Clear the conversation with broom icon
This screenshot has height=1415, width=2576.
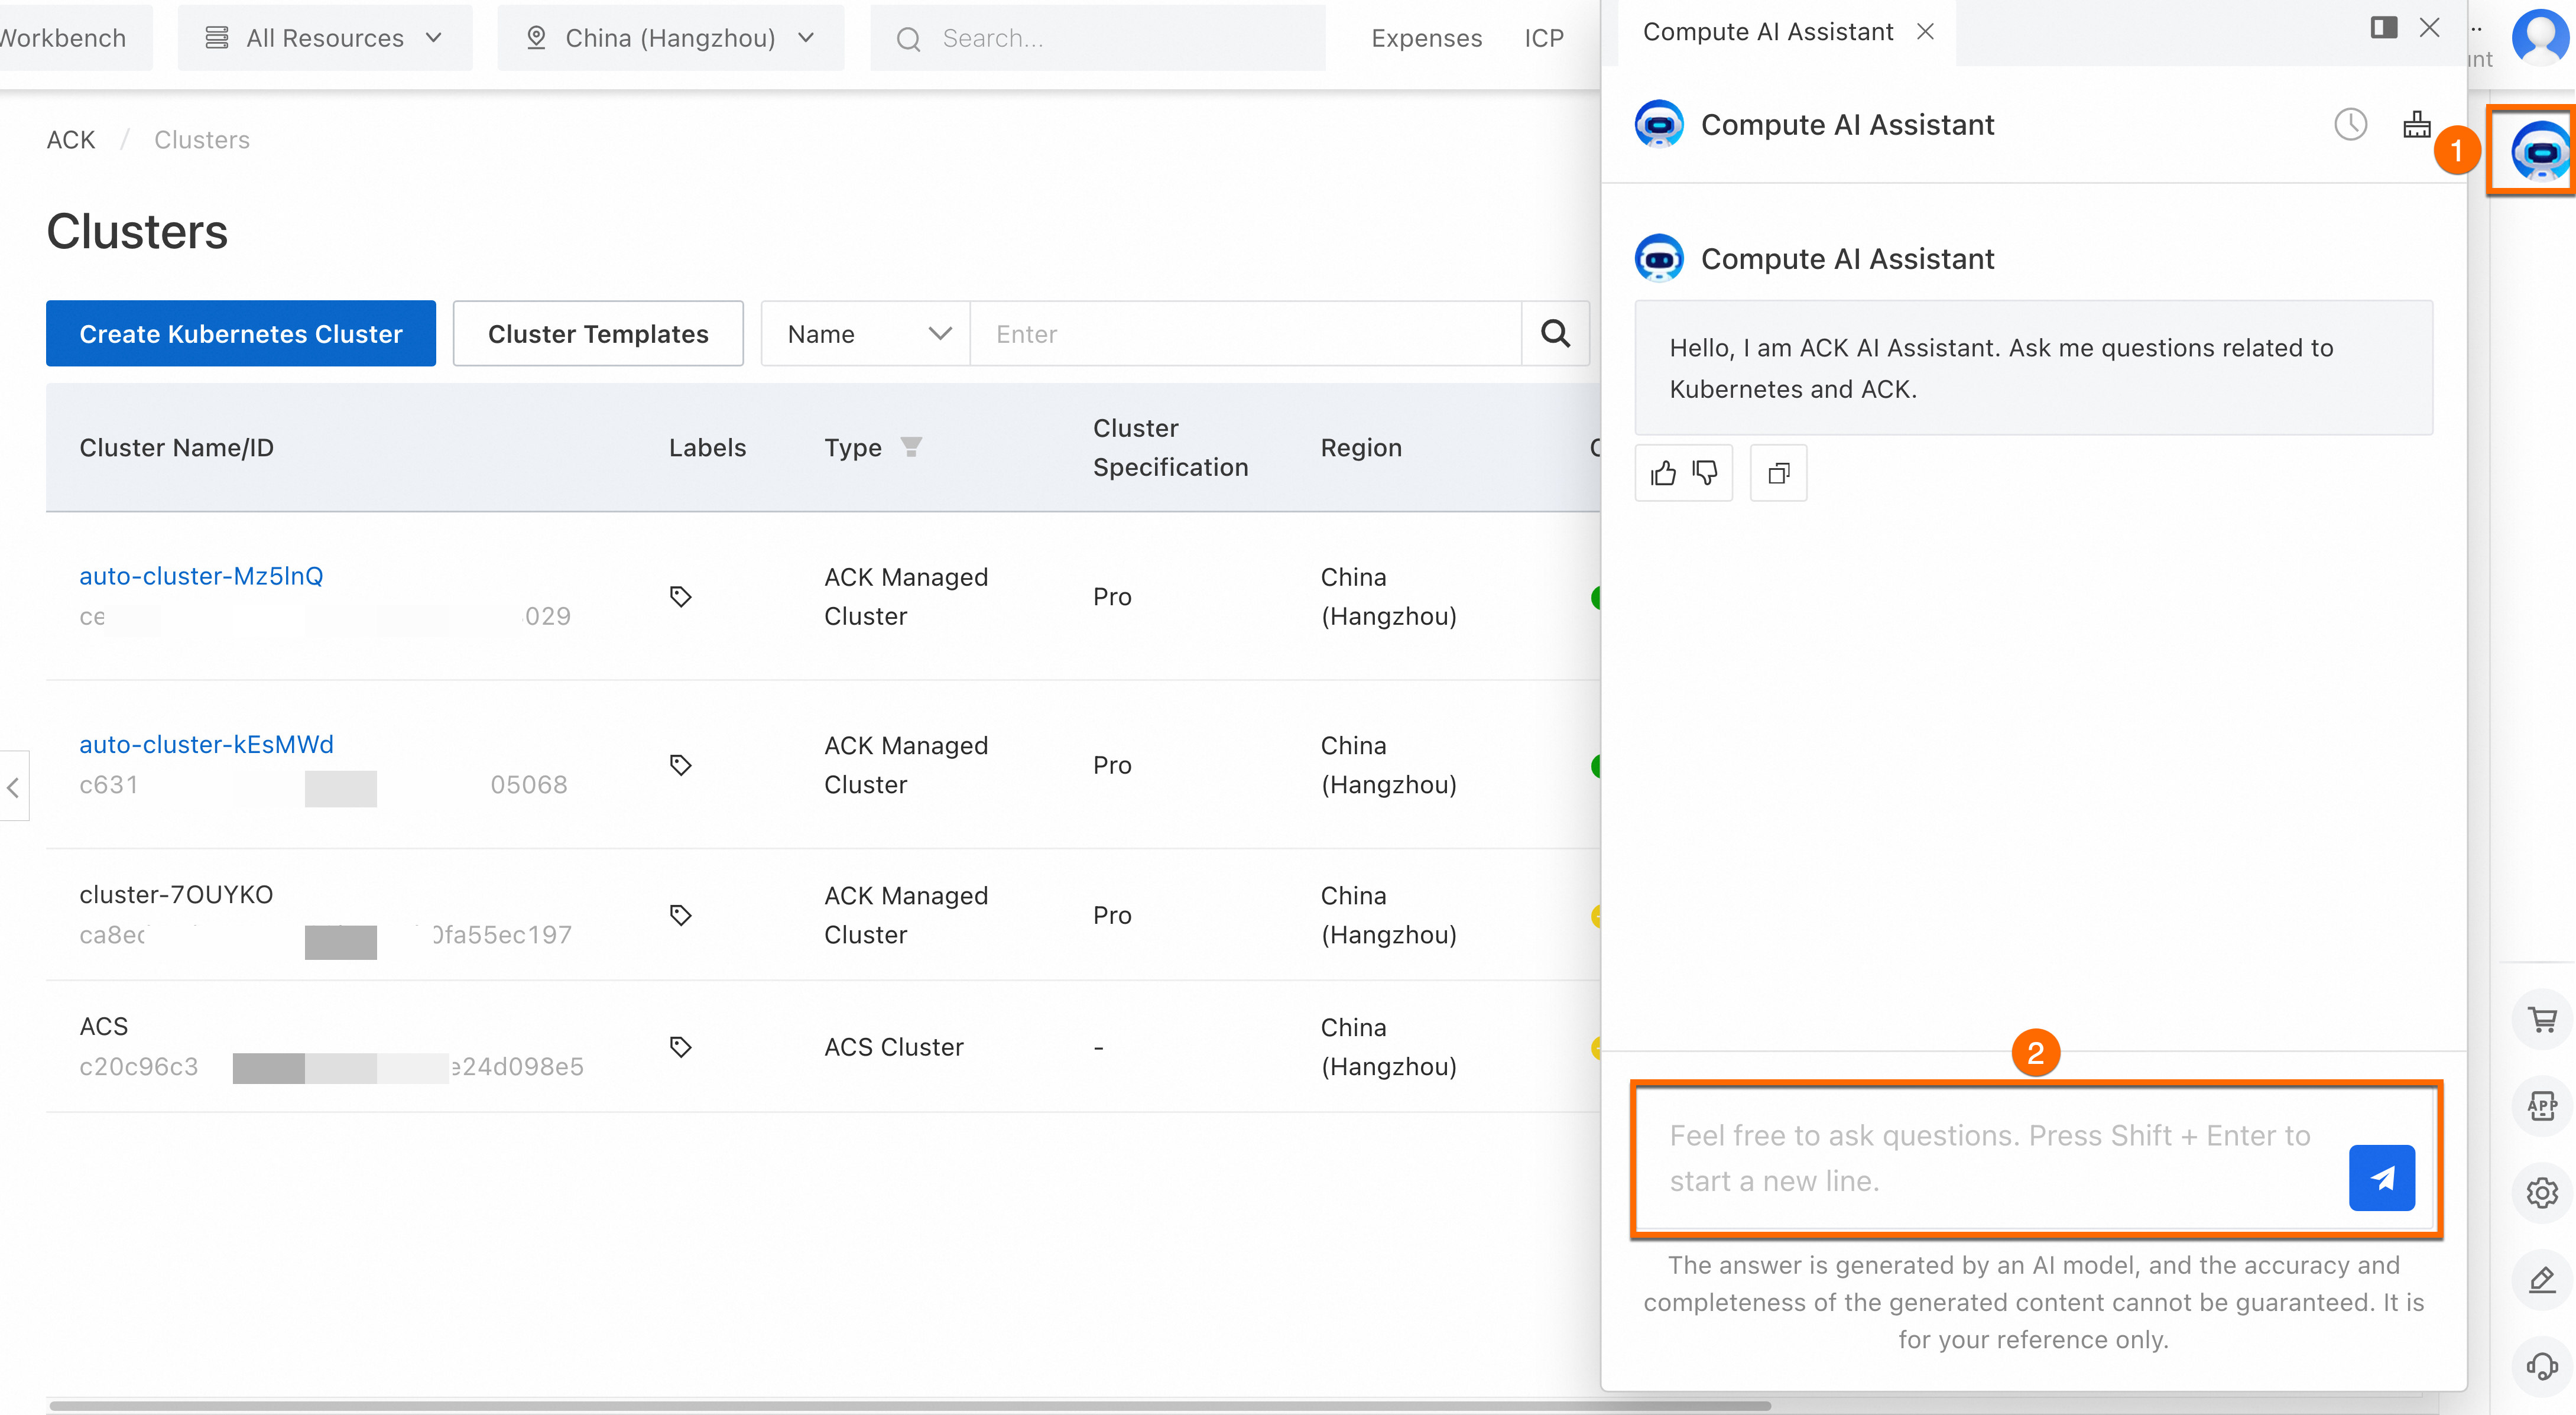click(2416, 125)
